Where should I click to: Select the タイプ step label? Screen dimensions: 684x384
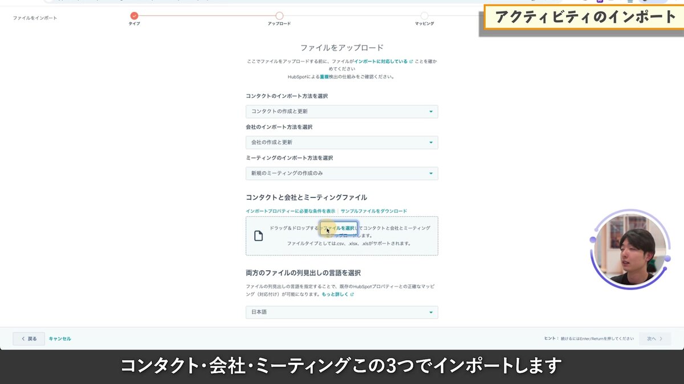[135, 24]
